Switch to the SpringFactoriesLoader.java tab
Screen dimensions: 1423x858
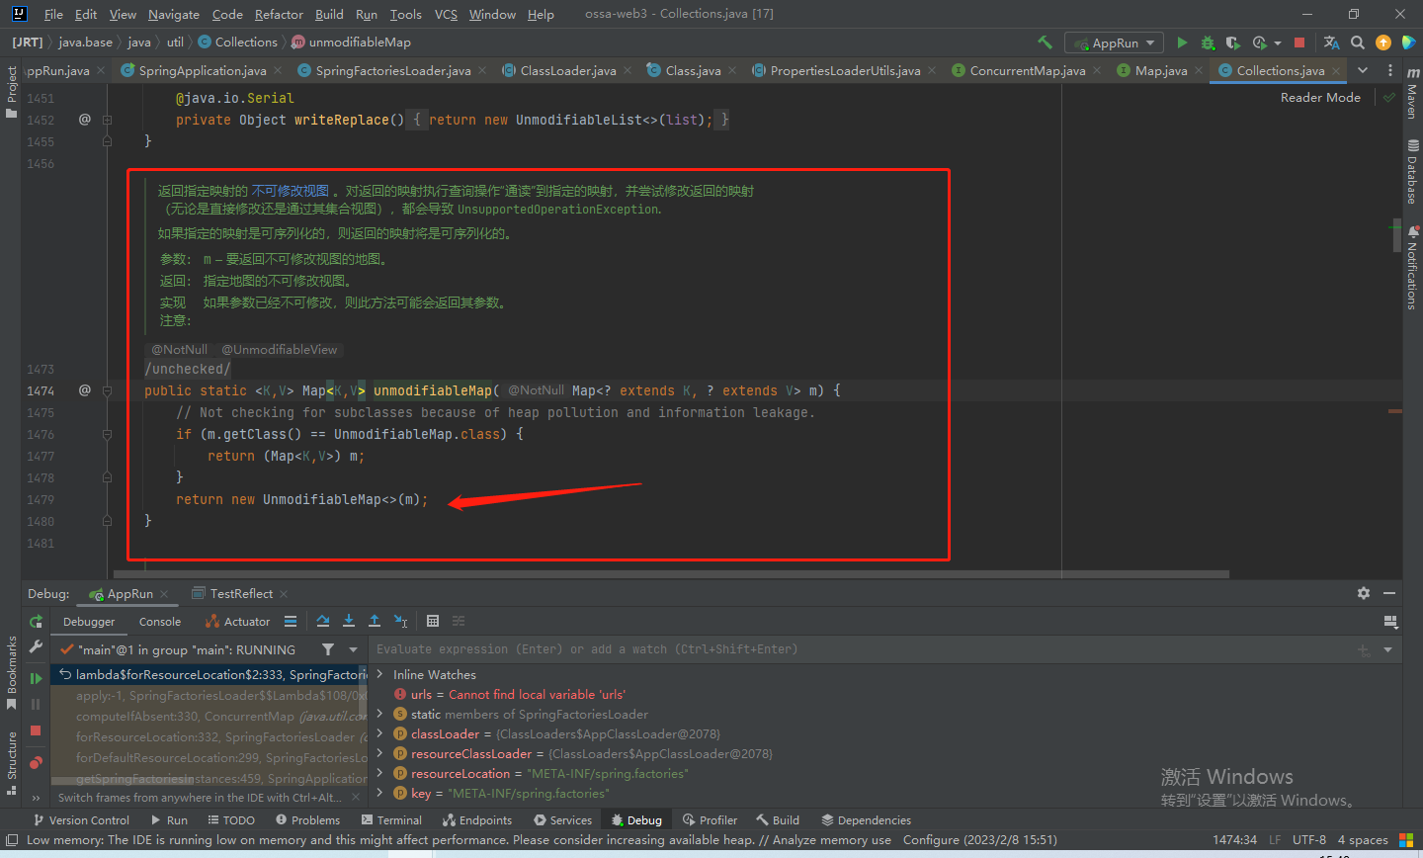393,70
